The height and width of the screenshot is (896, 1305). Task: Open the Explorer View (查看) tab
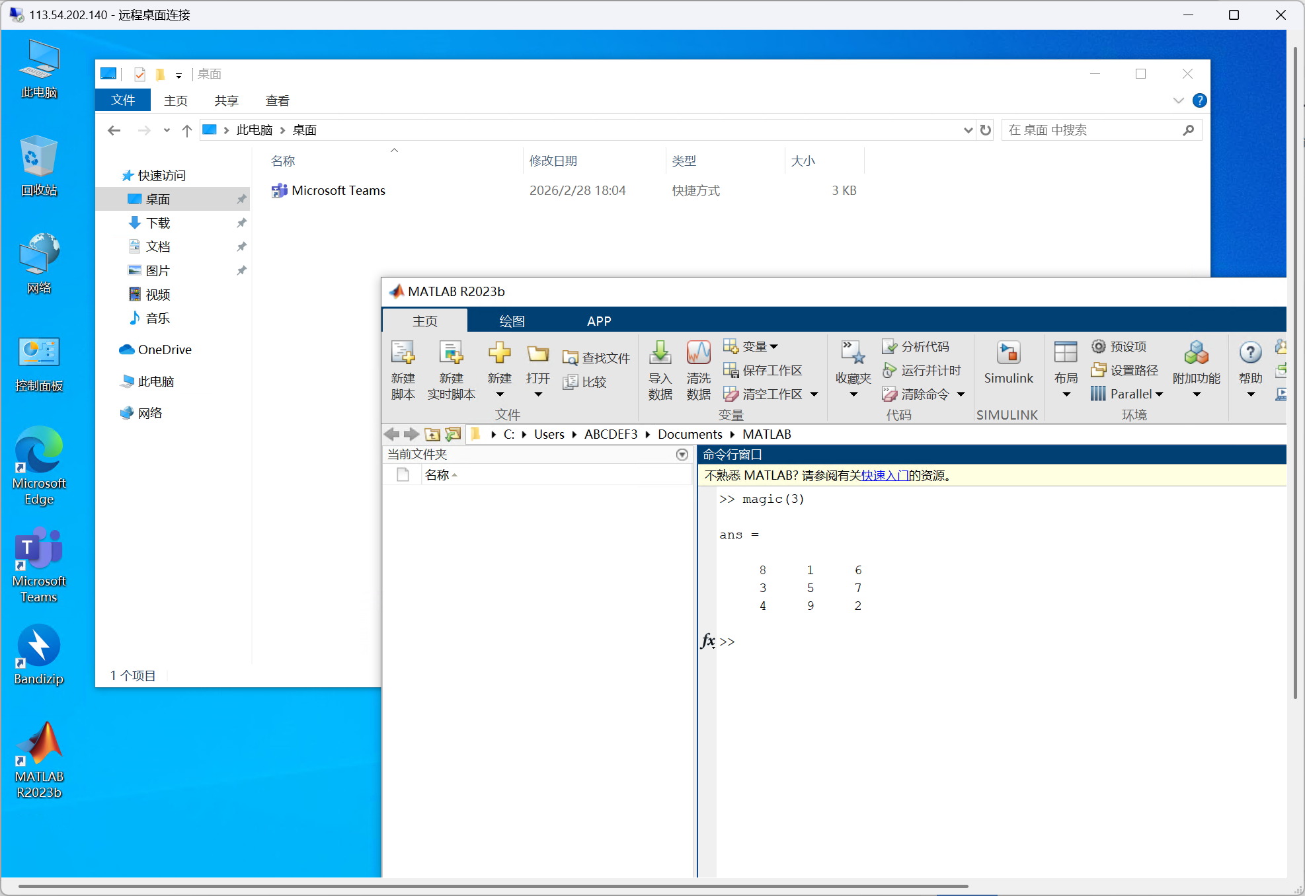coord(277,100)
